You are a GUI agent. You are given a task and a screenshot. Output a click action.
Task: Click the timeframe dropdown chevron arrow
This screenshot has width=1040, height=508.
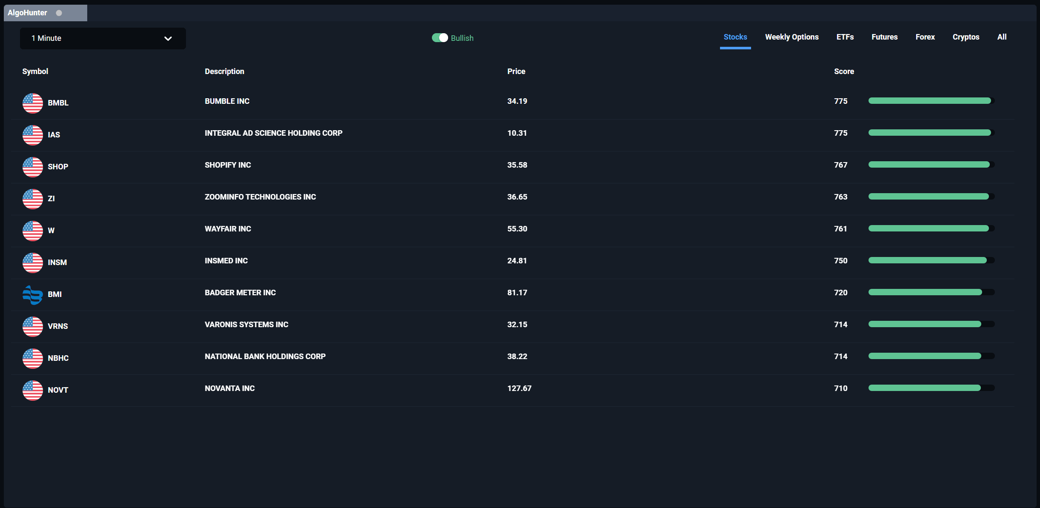[168, 38]
